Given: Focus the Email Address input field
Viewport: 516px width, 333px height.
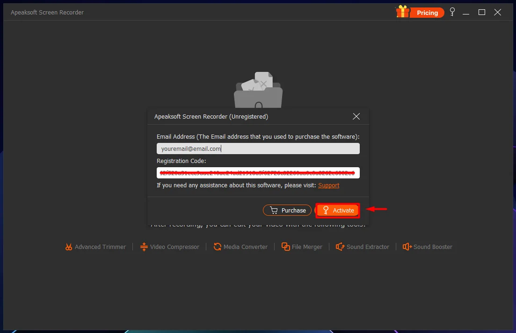Looking at the screenshot, I should pos(258,149).
